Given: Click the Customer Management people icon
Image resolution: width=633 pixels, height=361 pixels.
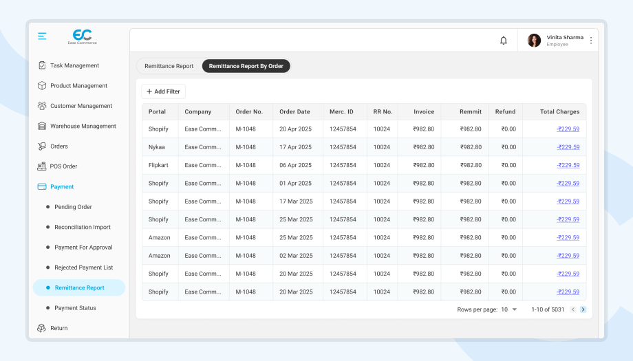Looking at the screenshot, I should [x=42, y=106].
